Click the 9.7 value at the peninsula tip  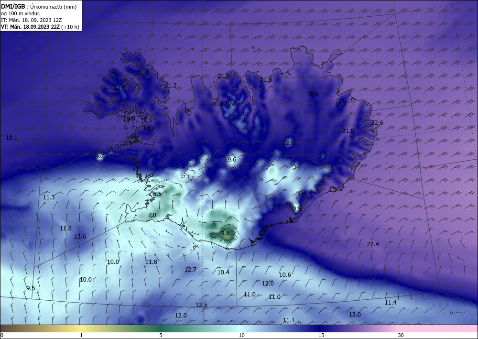coord(100,156)
